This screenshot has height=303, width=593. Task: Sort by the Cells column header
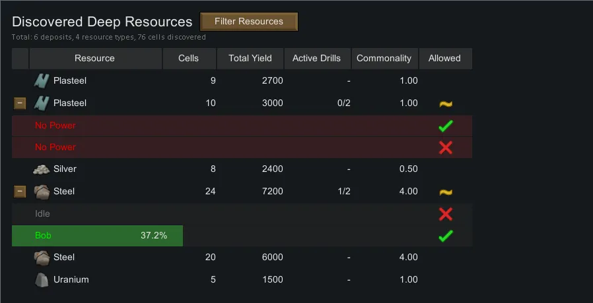point(189,59)
